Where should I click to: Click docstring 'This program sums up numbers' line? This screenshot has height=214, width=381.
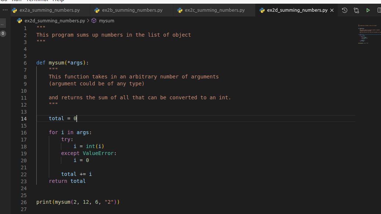(x=113, y=35)
